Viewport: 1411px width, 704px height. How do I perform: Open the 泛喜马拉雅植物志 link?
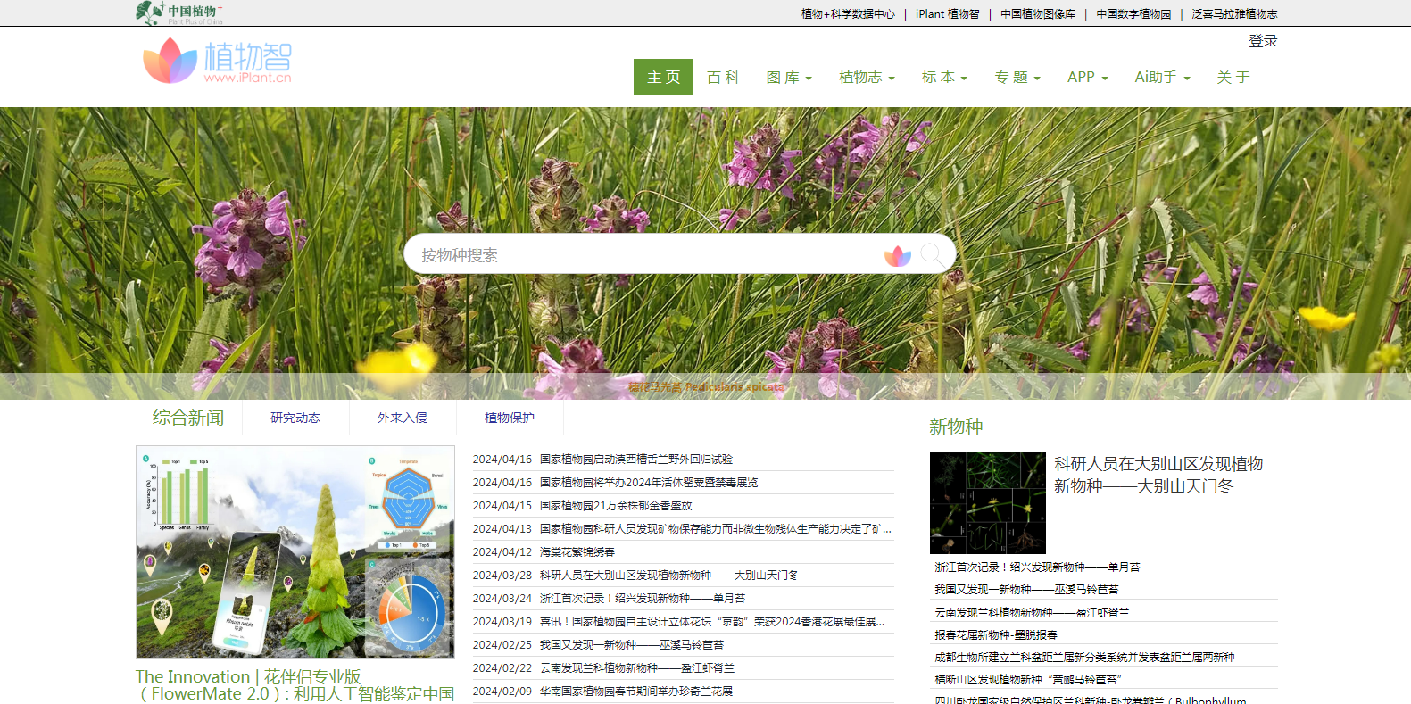(1234, 14)
